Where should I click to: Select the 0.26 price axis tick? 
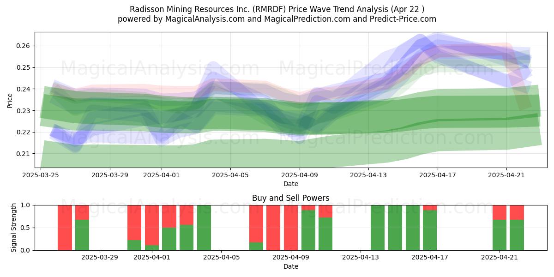[24, 46]
